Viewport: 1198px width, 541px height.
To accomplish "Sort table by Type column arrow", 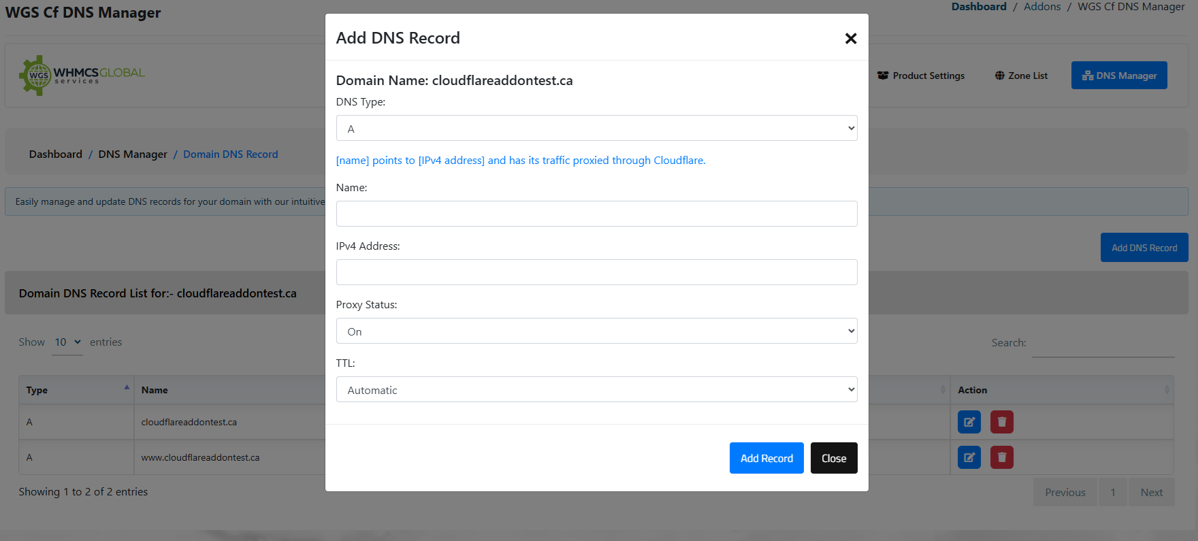I will point(127,388).
